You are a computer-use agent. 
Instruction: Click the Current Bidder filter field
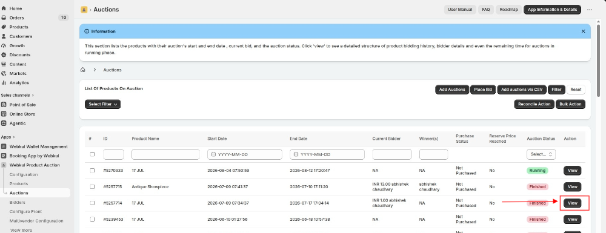click(392, 154)
